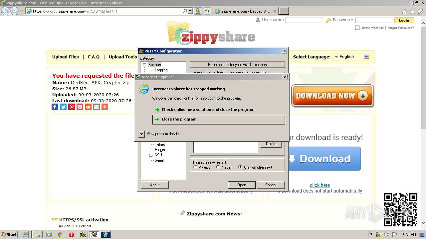Click Open button in PuTTY Configuration
Image resolution: width=426 pixels, height=239 pixels.
[x=242, y=185]
